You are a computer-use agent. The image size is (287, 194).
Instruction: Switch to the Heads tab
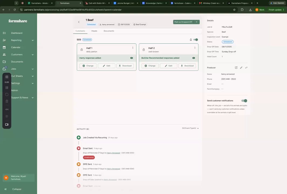pos(94,31)
